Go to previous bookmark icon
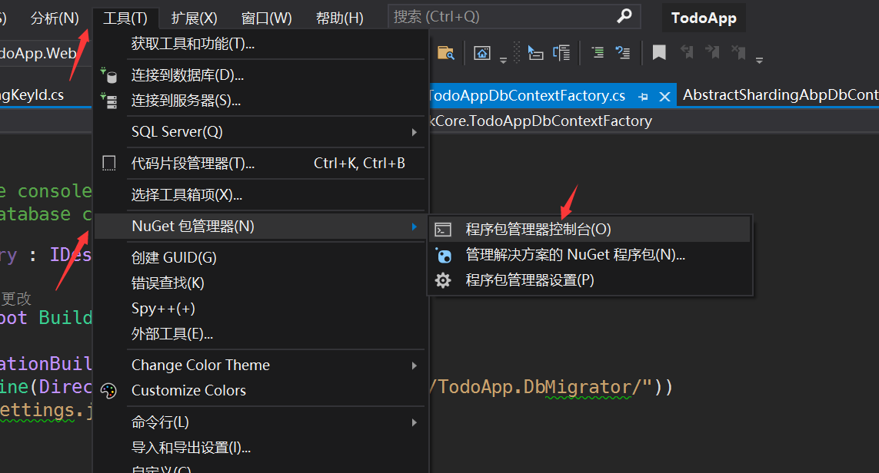The width and height of the screenshot is (879, 473). click(687, 53)
